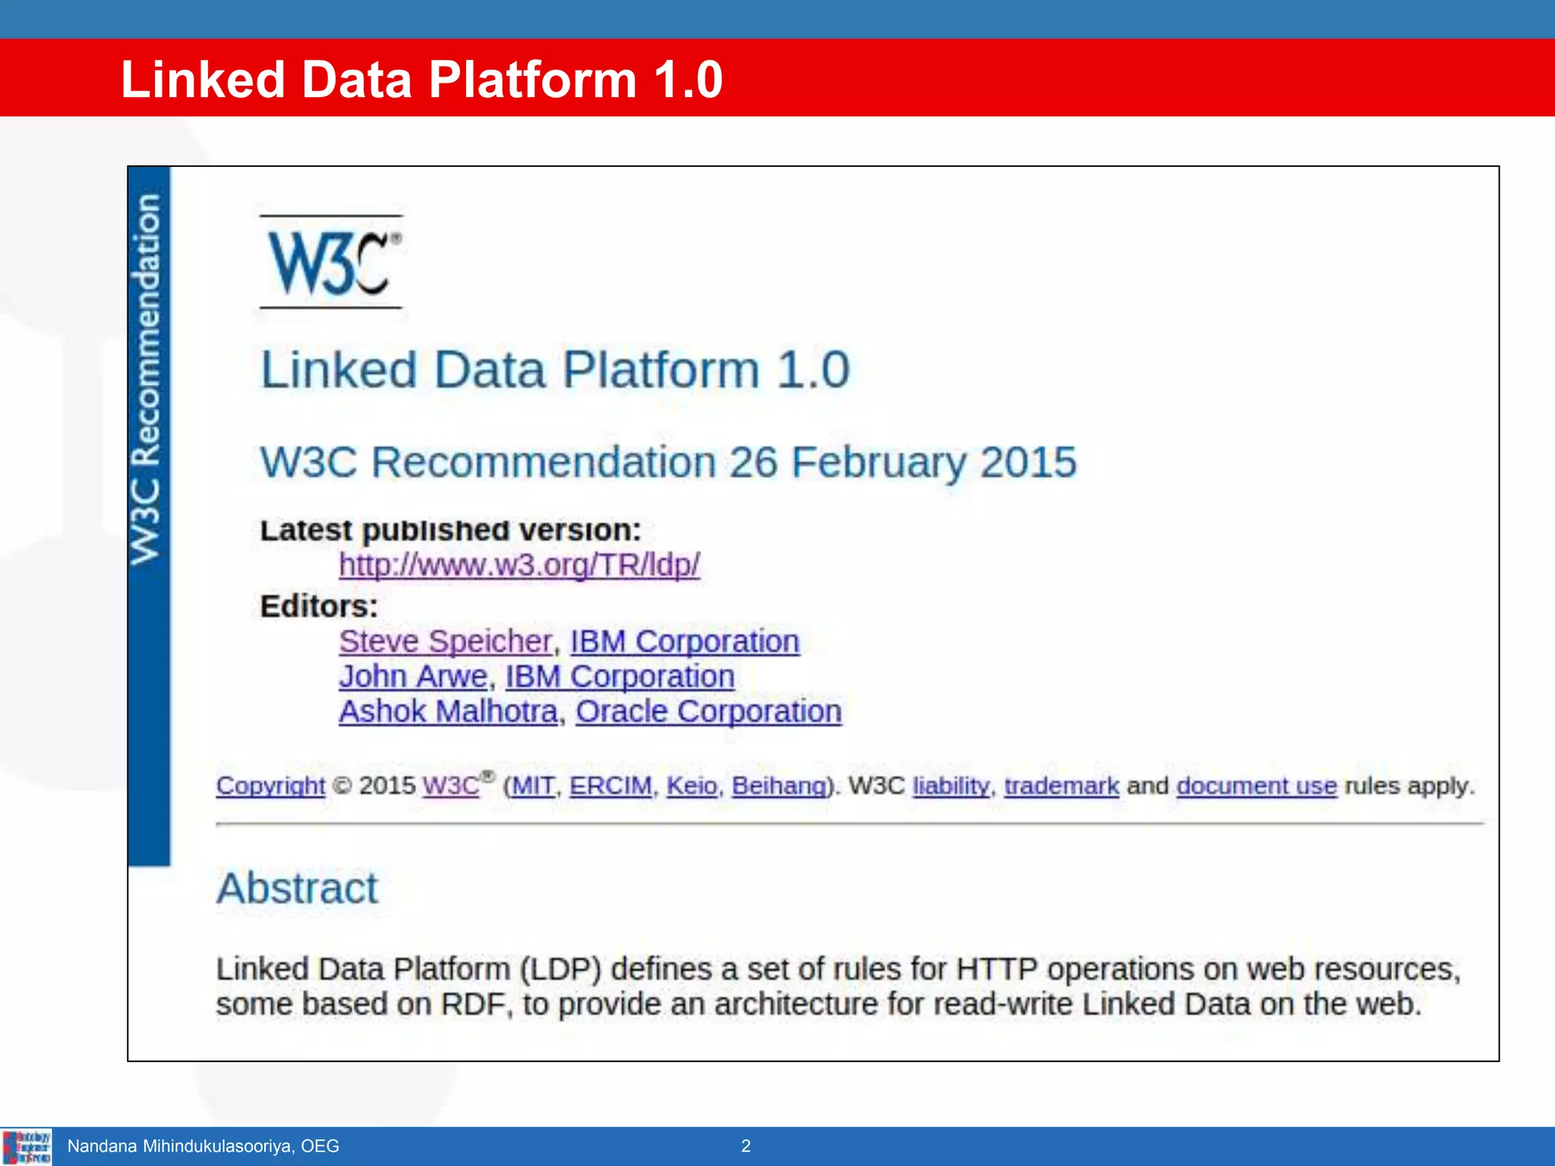This screenshot has height=1166, width=1555.
Task: Open the Copyright link
Action: click(x=270, y=785)
